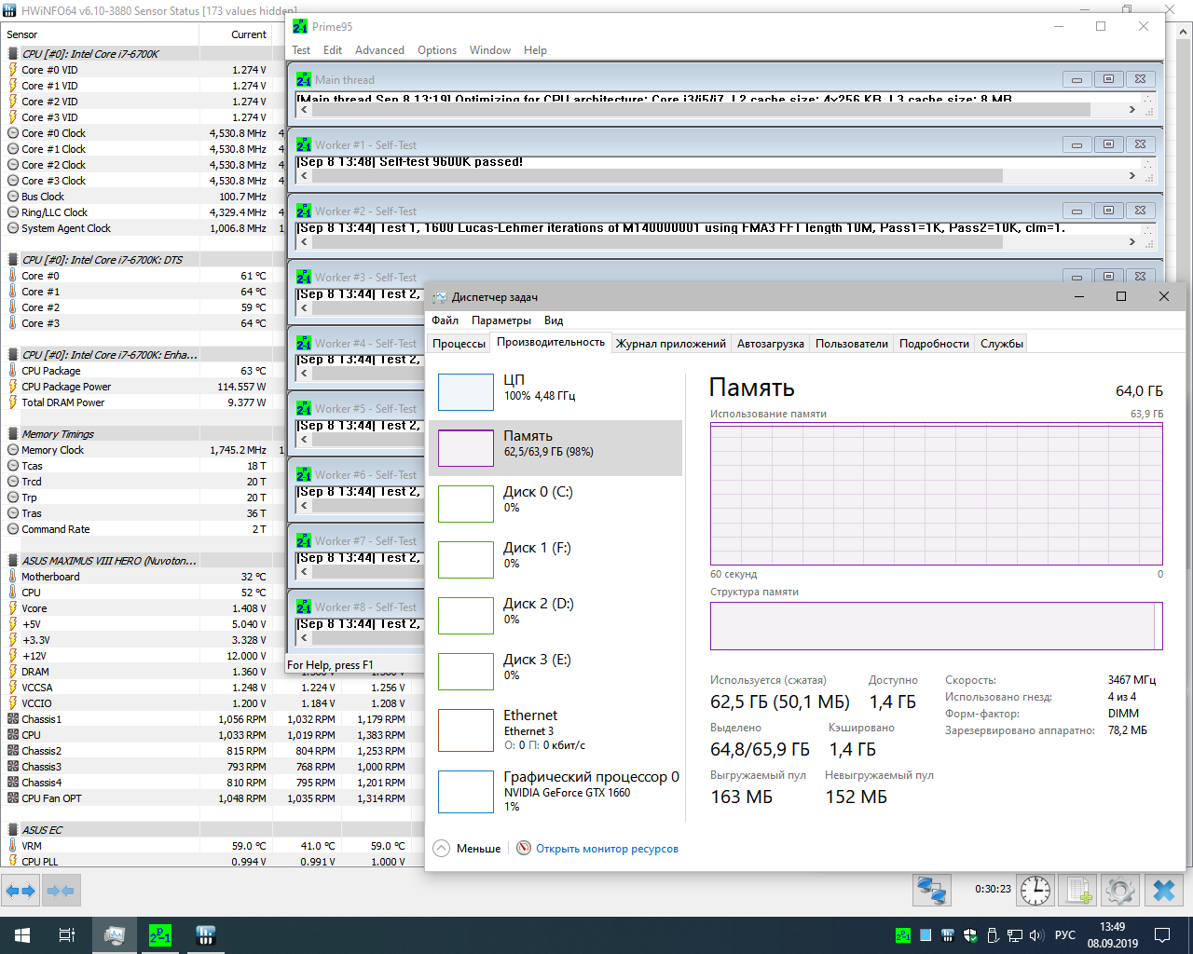
Task: Click the Task Manager title bar icon
Action: (x=440, y=297)
